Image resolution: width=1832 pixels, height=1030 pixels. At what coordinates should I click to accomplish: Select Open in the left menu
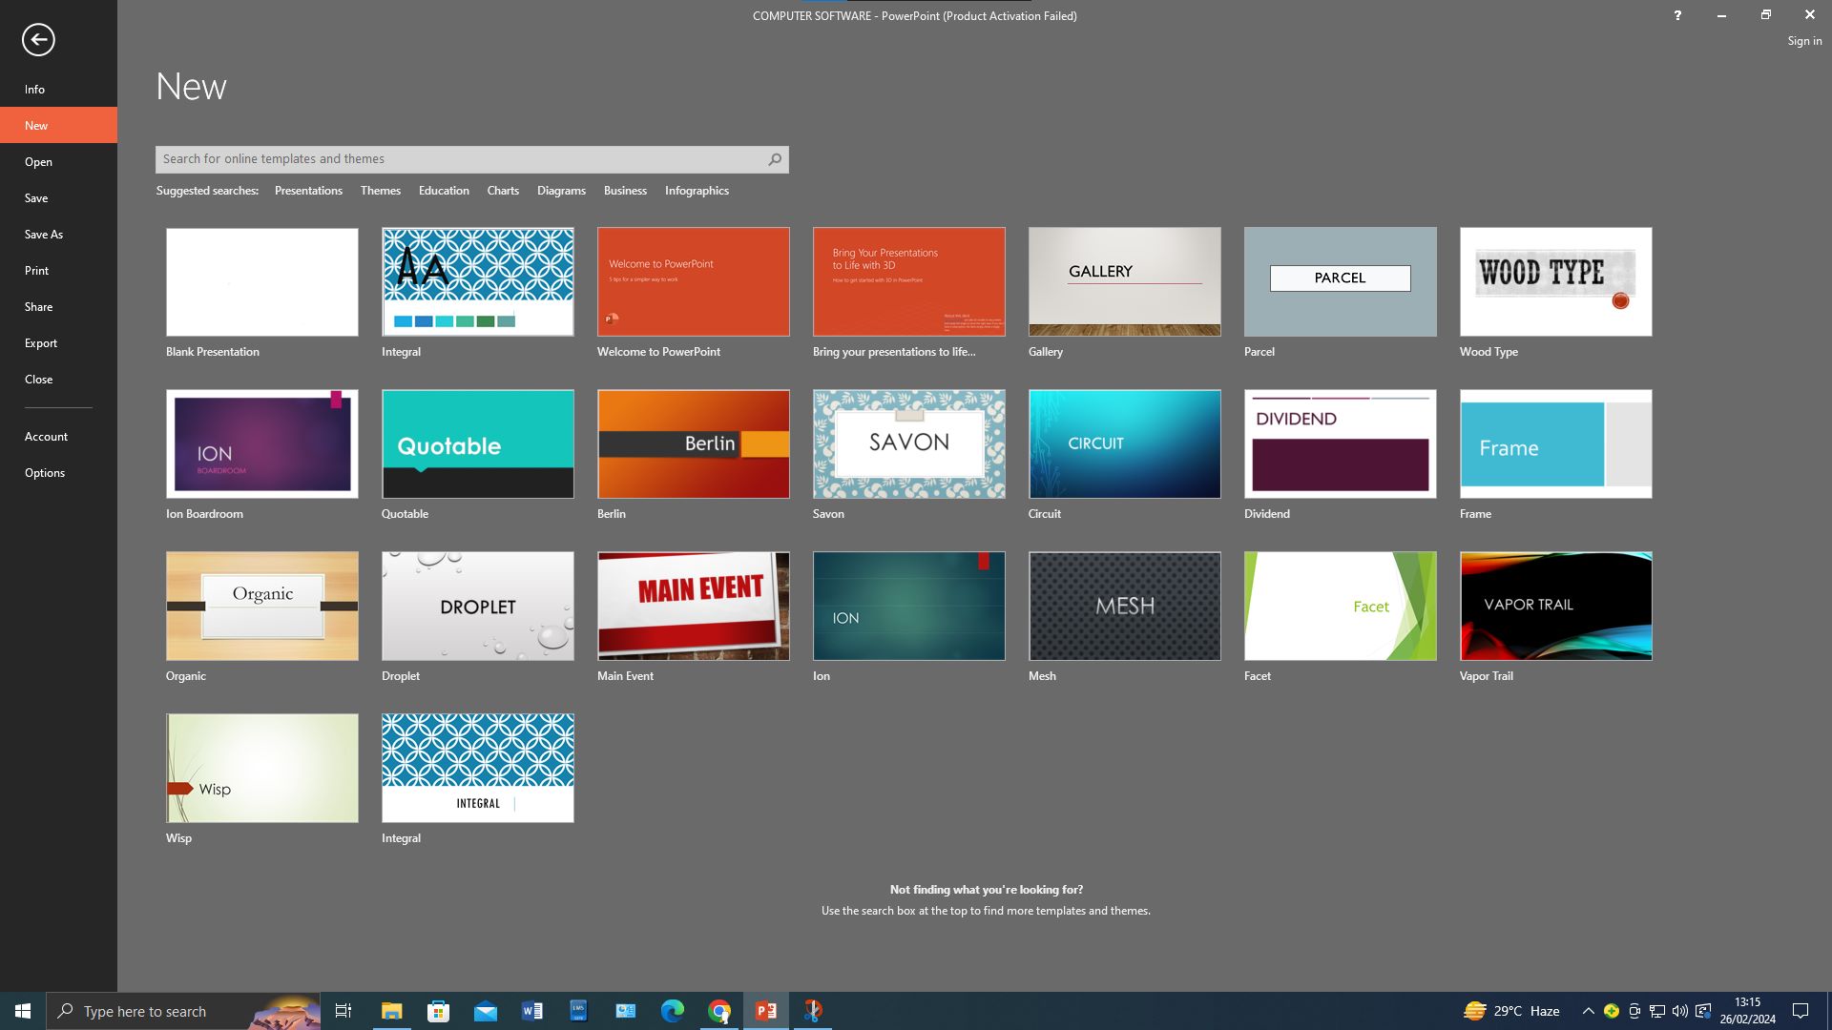tap(58, 161)
